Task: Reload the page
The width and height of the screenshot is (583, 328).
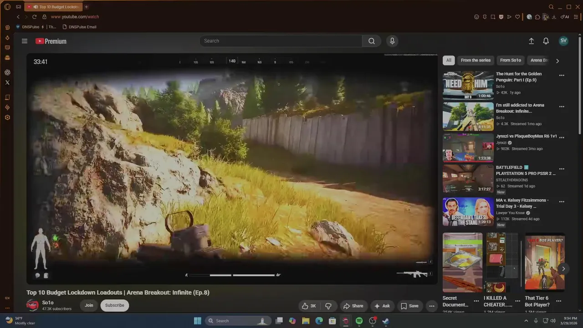Action: [x=34, y=17]
